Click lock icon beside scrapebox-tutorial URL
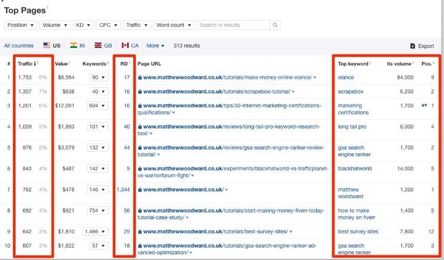 pyautogui.click(x=140, y=91)
